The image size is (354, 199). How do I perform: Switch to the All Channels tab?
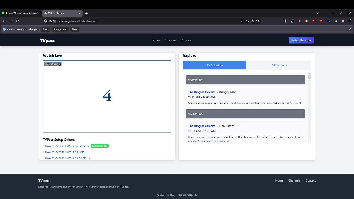pos(279,65)
